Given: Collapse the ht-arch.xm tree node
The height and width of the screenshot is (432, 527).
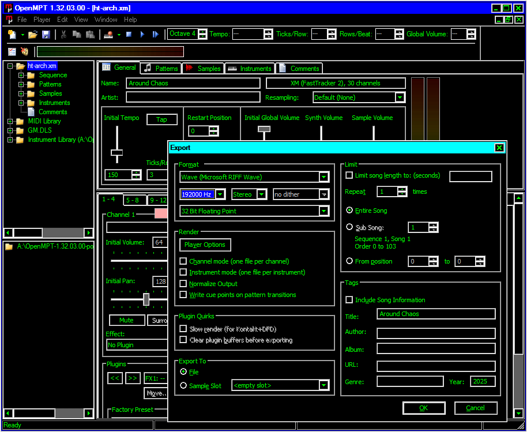Looking at the screenshot, I should coord(10,66).
